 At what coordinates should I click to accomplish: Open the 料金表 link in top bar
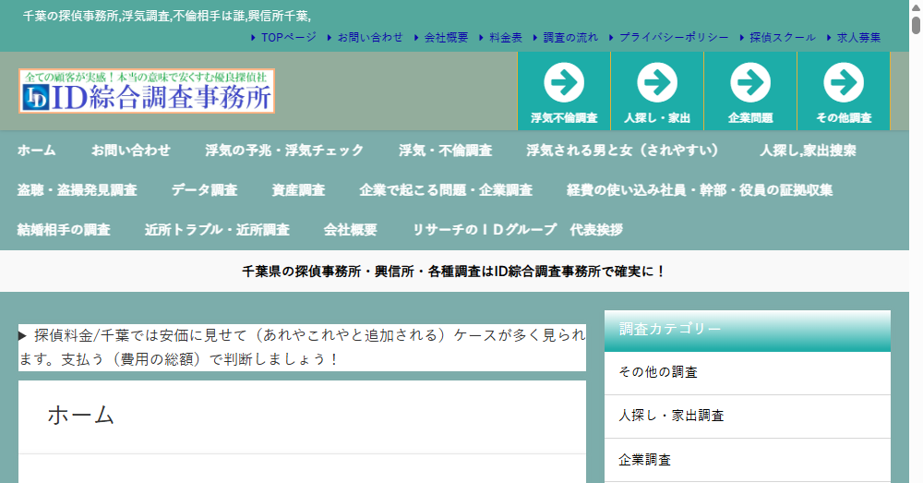pos(505,37)
